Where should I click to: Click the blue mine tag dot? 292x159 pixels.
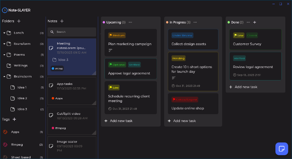[x=53, y=69]
